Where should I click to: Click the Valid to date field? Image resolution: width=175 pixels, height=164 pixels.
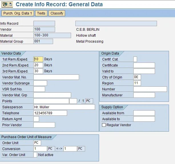pos(144,71)
